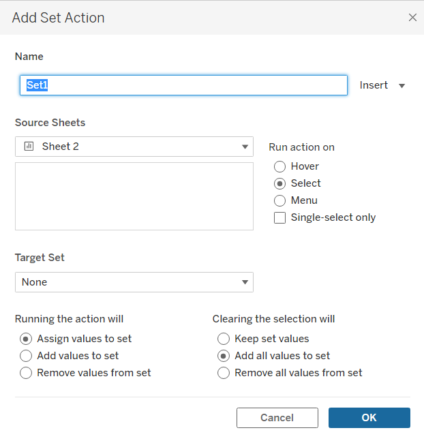Viewport: 424px width, 441px height.
Task: Select Assign values to set
Action: (x=26, y=339)
